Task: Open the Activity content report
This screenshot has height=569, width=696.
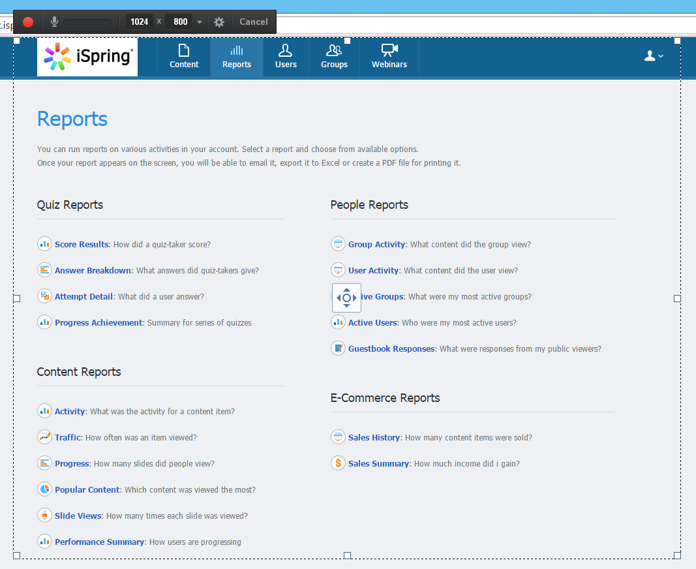Action: 70,412
